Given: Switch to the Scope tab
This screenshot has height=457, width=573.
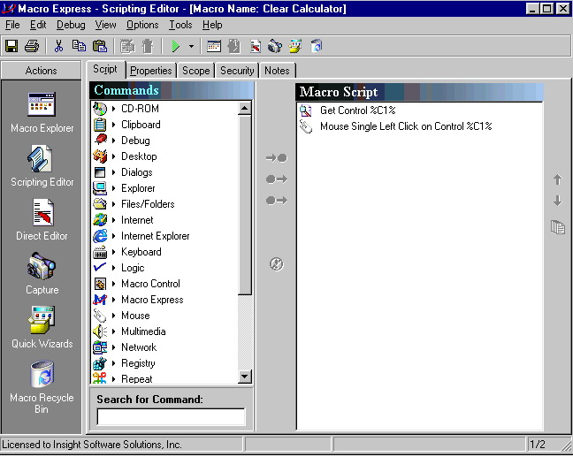Looking at the screenshot, I should pos(196,71).
